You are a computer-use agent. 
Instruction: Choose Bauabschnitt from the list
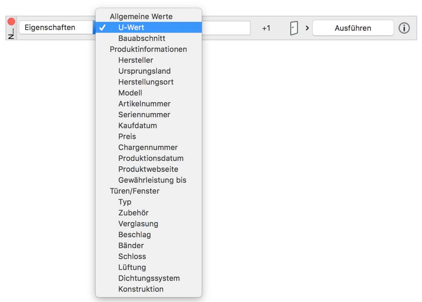tap(148, 38)
